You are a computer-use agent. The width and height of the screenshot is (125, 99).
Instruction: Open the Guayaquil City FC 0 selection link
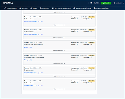click(33, 73)
